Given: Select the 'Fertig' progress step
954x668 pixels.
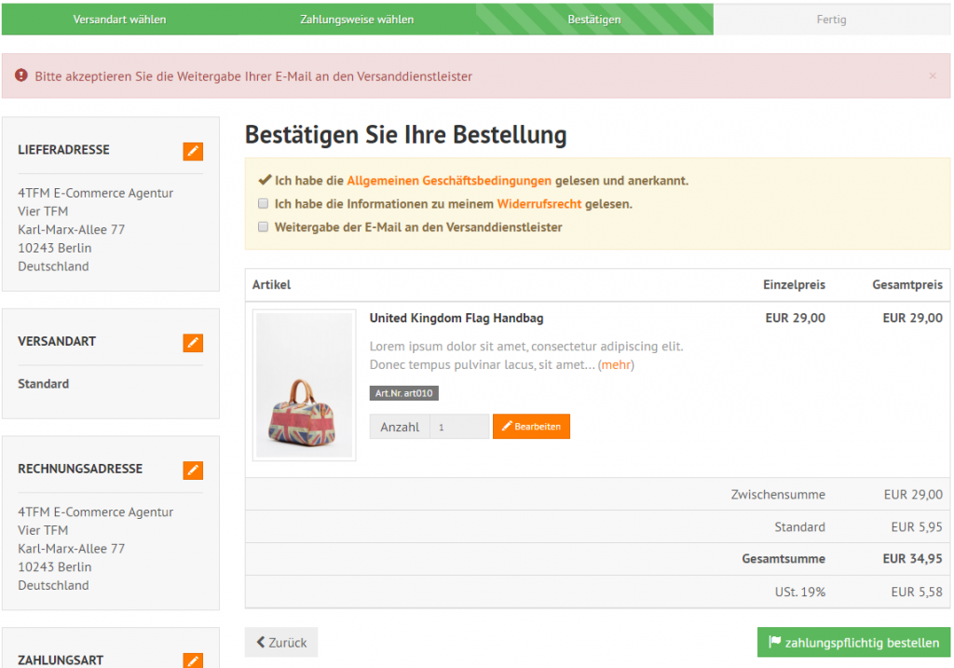Looking at the screenshot, I should pyautogui.click(x=831, y=20).
